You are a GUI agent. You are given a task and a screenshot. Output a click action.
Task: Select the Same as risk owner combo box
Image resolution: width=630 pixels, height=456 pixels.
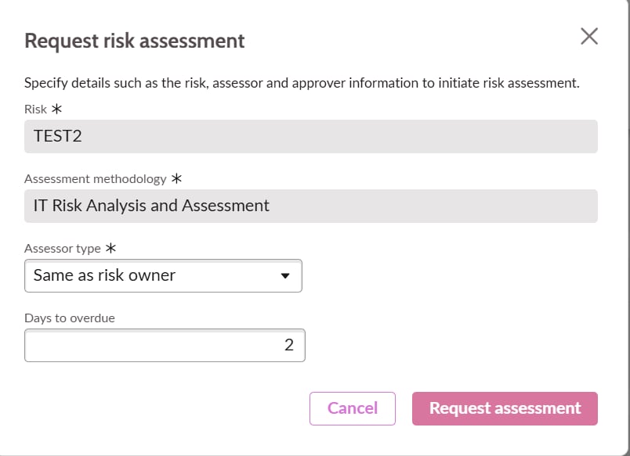[163, 275]
